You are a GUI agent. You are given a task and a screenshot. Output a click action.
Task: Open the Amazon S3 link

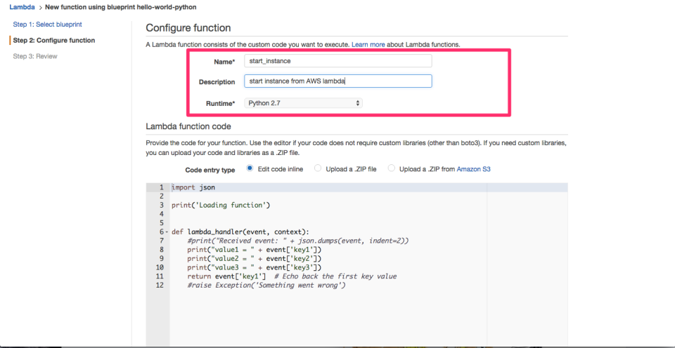coord(473,169)
